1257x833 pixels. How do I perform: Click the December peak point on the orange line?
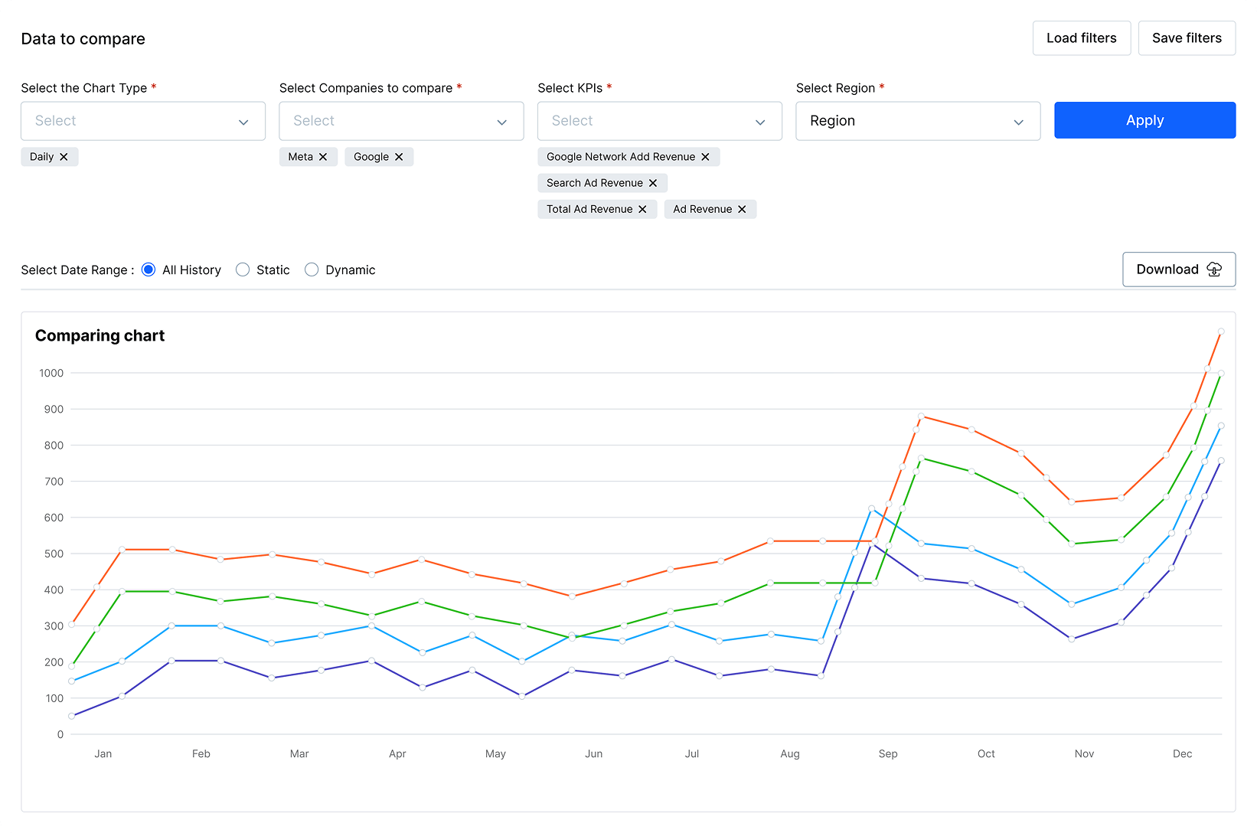tap(1220, 332)
